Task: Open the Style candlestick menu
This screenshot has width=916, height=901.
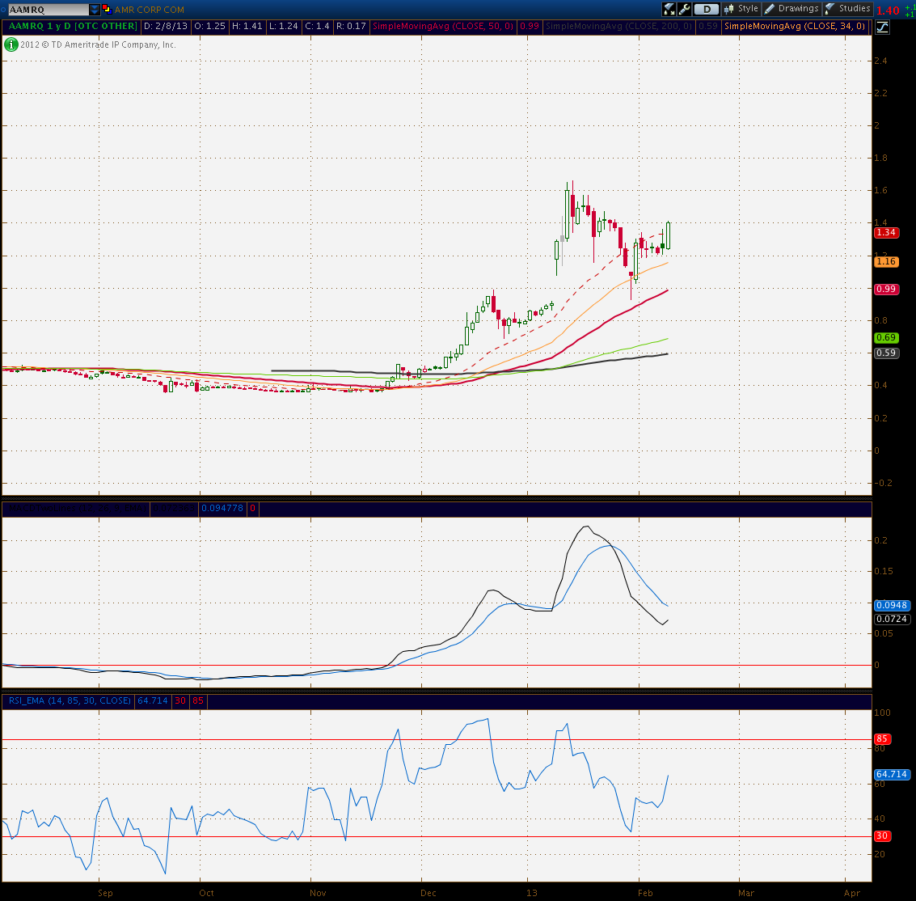Action: (x=741, y=9)
